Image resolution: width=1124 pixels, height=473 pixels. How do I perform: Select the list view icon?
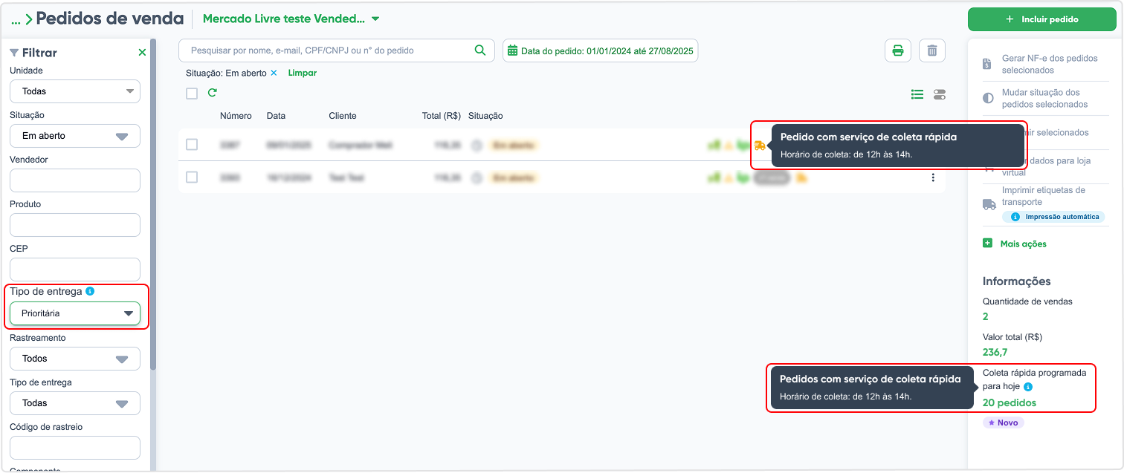[917, 94]
